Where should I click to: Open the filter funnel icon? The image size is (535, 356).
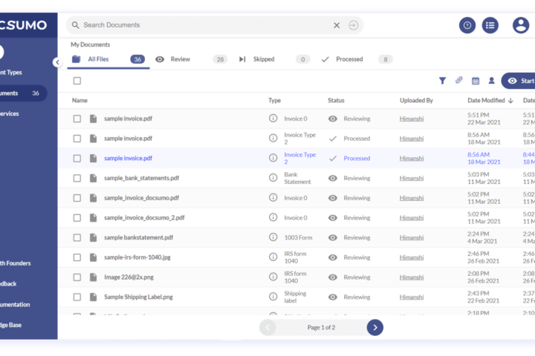click(x=442, y=81)
